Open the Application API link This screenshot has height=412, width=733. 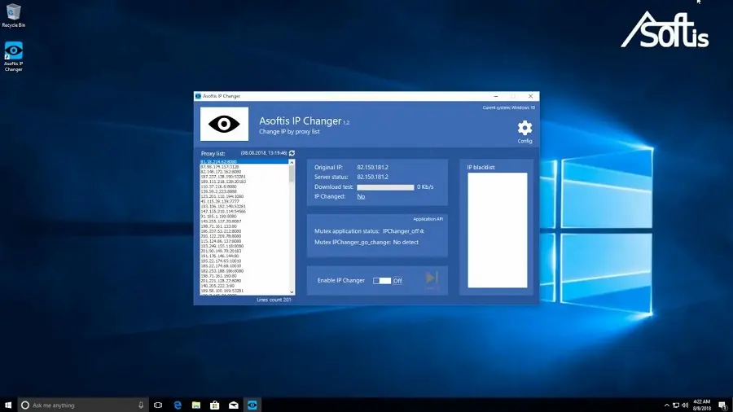point(428,218)
